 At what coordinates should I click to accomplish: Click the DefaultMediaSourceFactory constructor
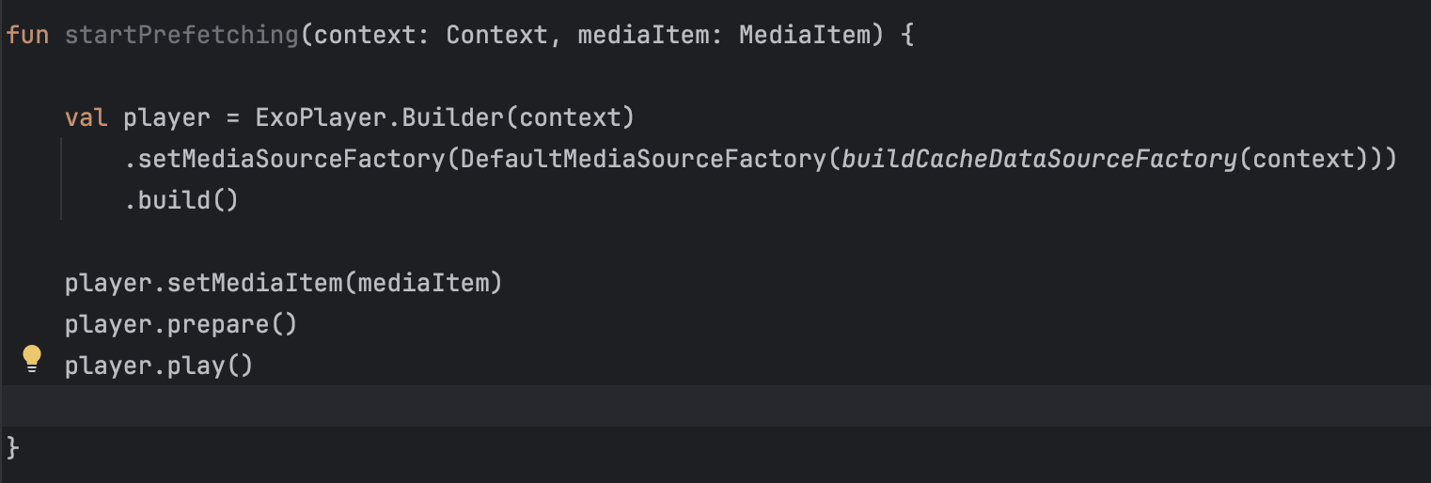tap(643, 160)
